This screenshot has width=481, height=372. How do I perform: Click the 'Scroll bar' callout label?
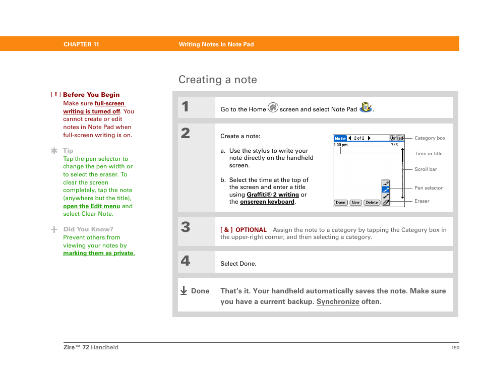pos(426,169)
